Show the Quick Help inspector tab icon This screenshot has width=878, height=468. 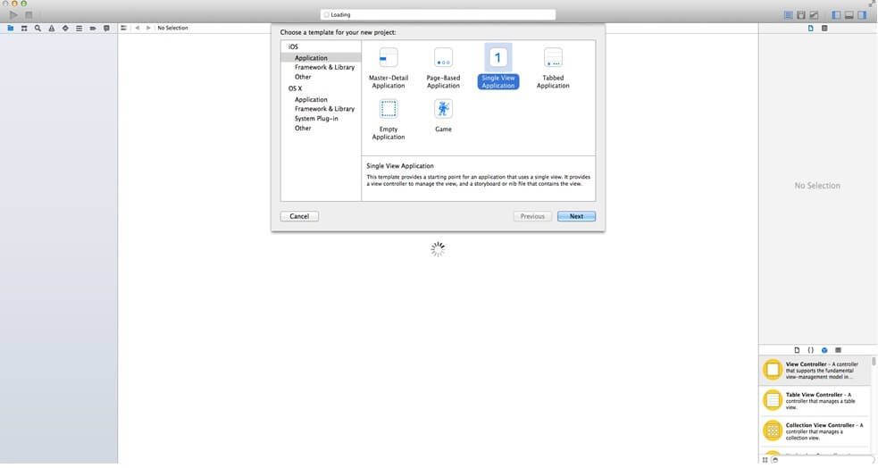tap(824, 28)
